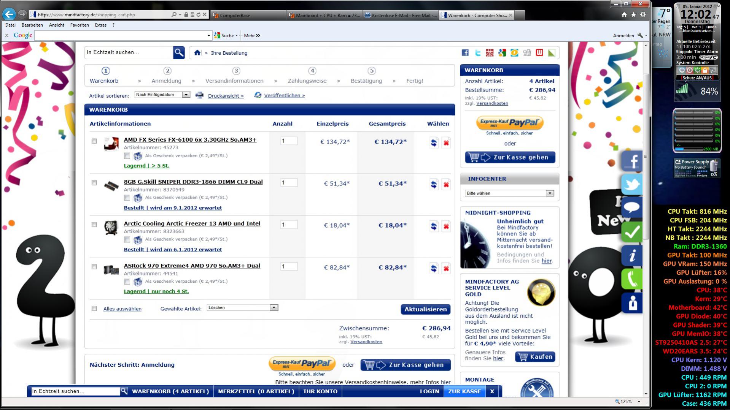Click magnifier icon in bottom search bar
The image size is (730, 410).
click(x=124, y=391)
